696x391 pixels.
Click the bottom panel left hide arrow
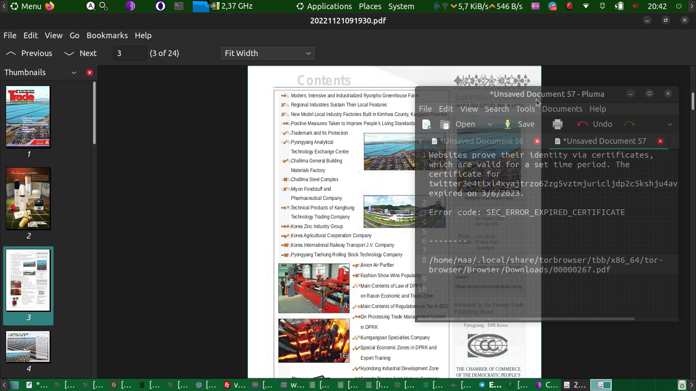pos(4,385)
